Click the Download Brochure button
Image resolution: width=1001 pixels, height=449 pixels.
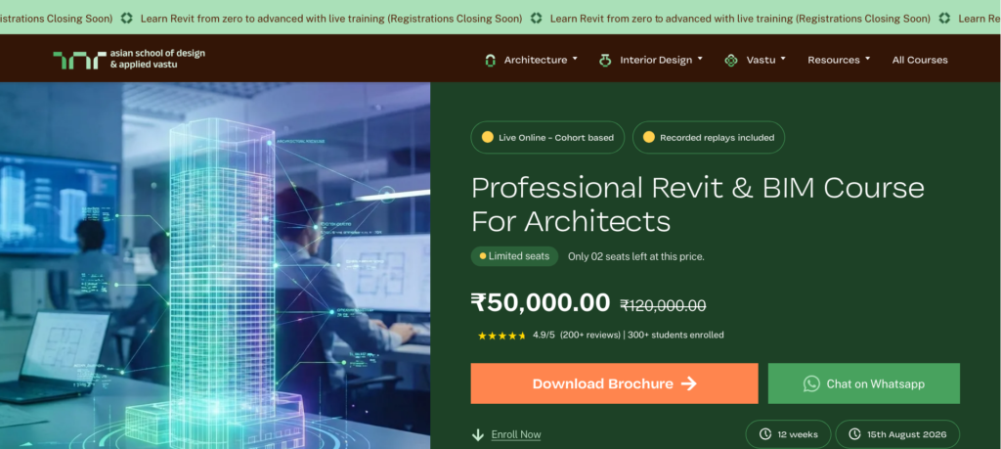tap(614, 383)
